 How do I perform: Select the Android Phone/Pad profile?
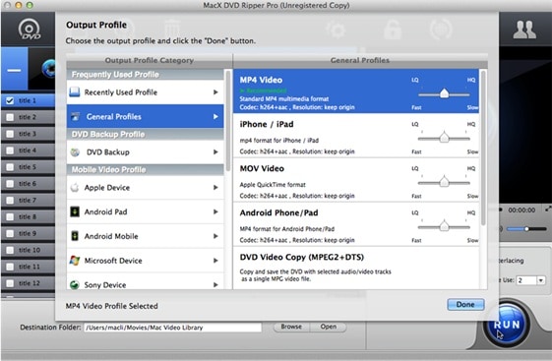click(356, 224)
